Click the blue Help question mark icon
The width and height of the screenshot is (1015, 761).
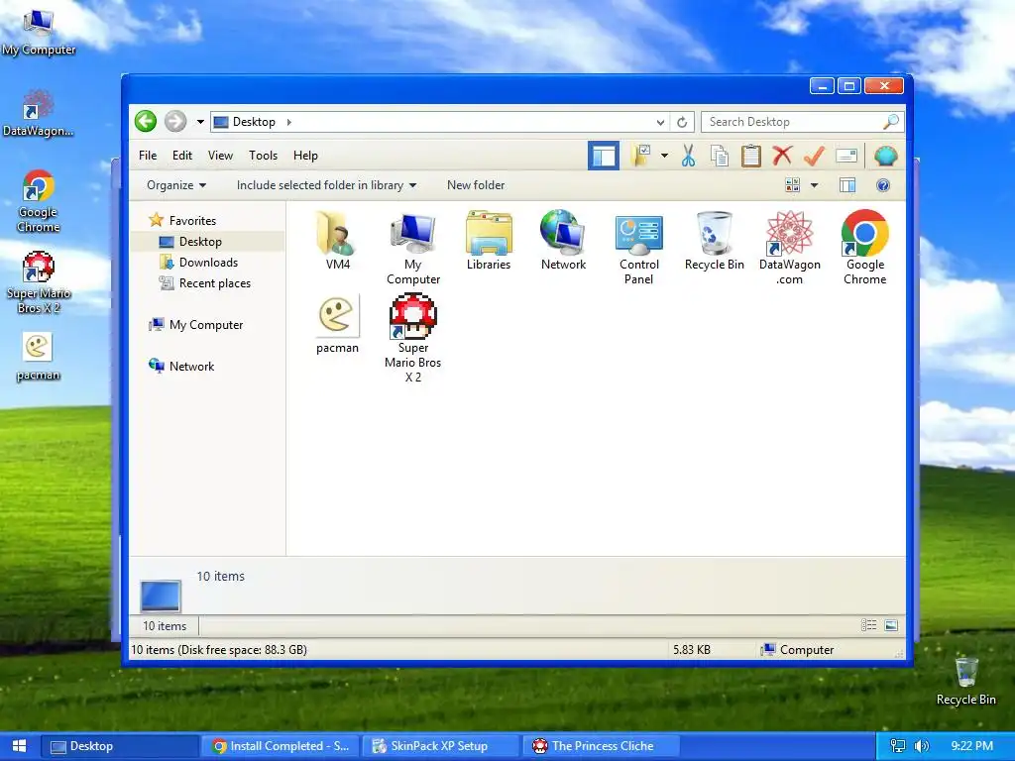(x=883, y=185)
